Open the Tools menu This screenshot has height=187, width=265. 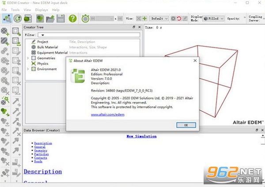click(x=15, y=10)
